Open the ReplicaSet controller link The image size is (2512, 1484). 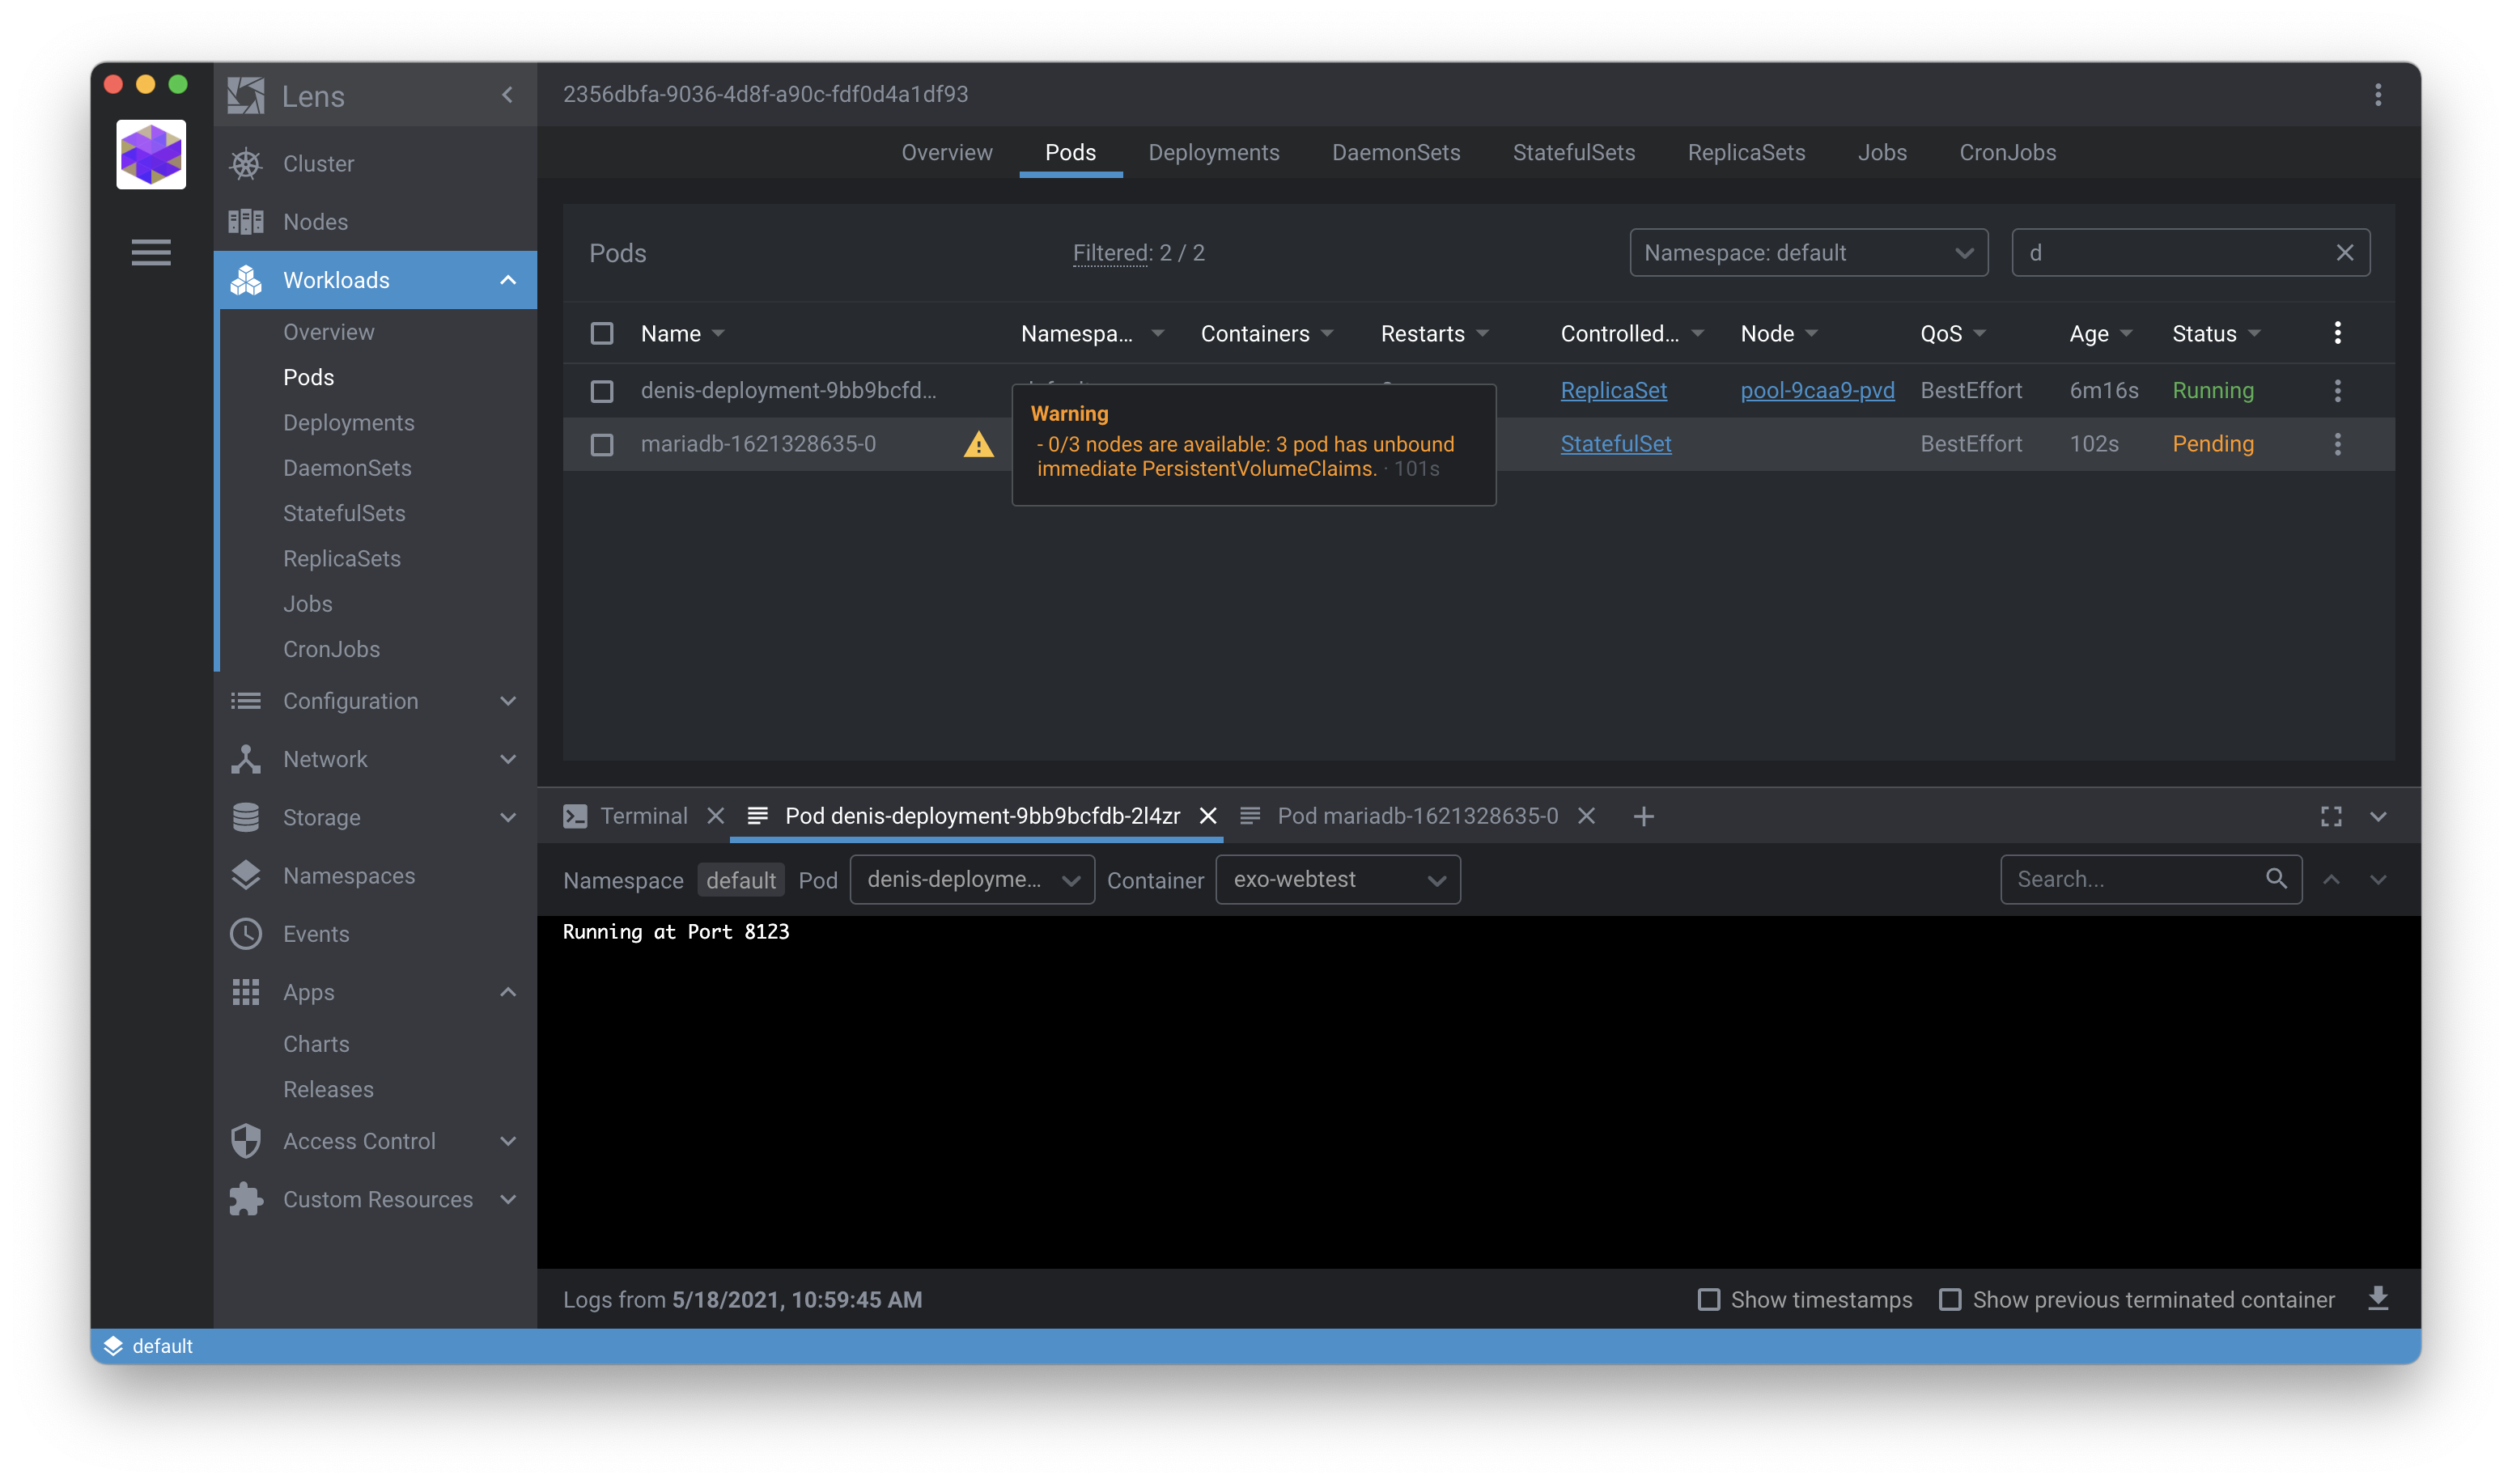pos(1613,391)
